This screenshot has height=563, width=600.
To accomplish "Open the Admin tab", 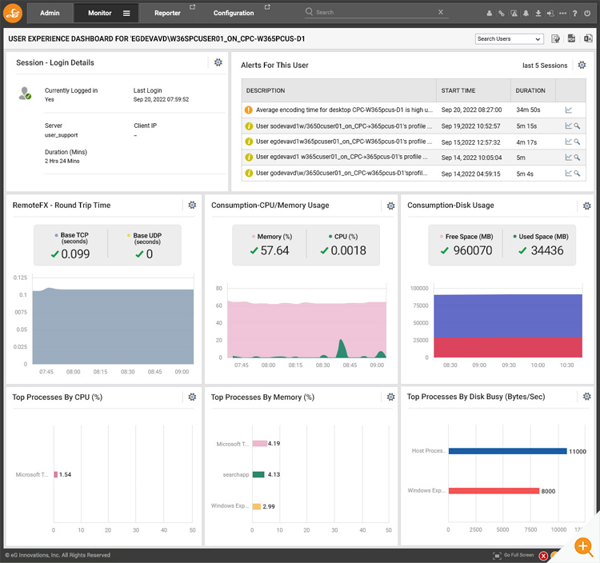I will click(50, 13).
